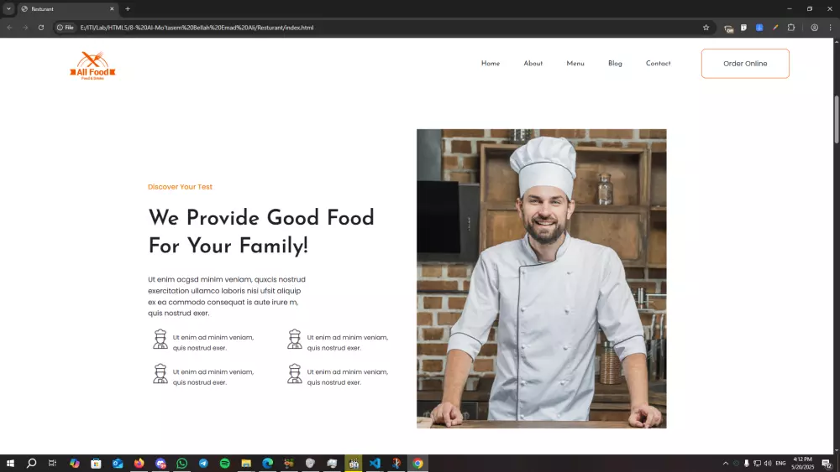
Task: Open the Windows notification center
Action: [827, 464]
